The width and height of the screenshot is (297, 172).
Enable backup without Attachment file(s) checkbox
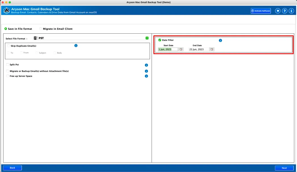[7, 71]
